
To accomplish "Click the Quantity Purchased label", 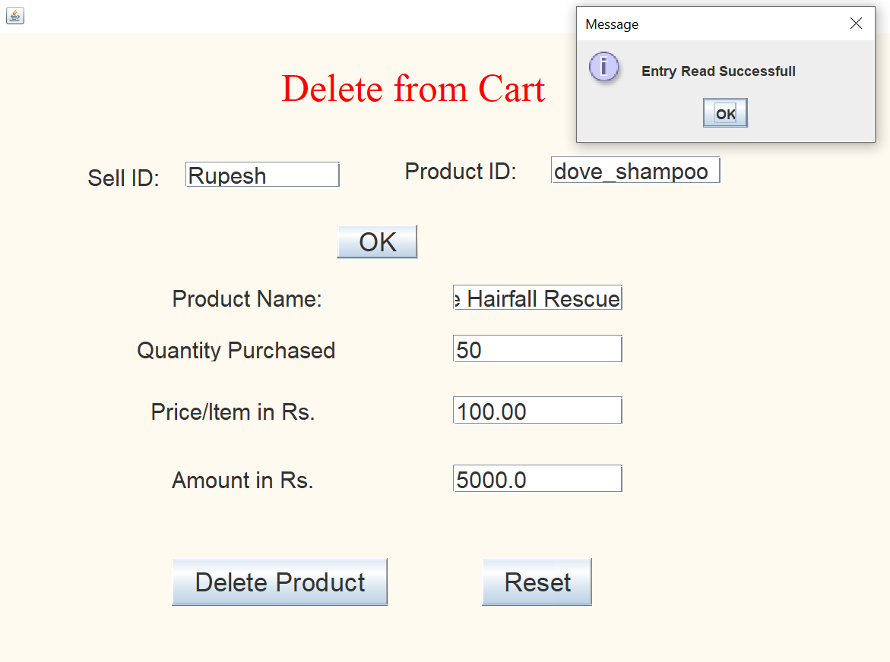I will point(236,350).
